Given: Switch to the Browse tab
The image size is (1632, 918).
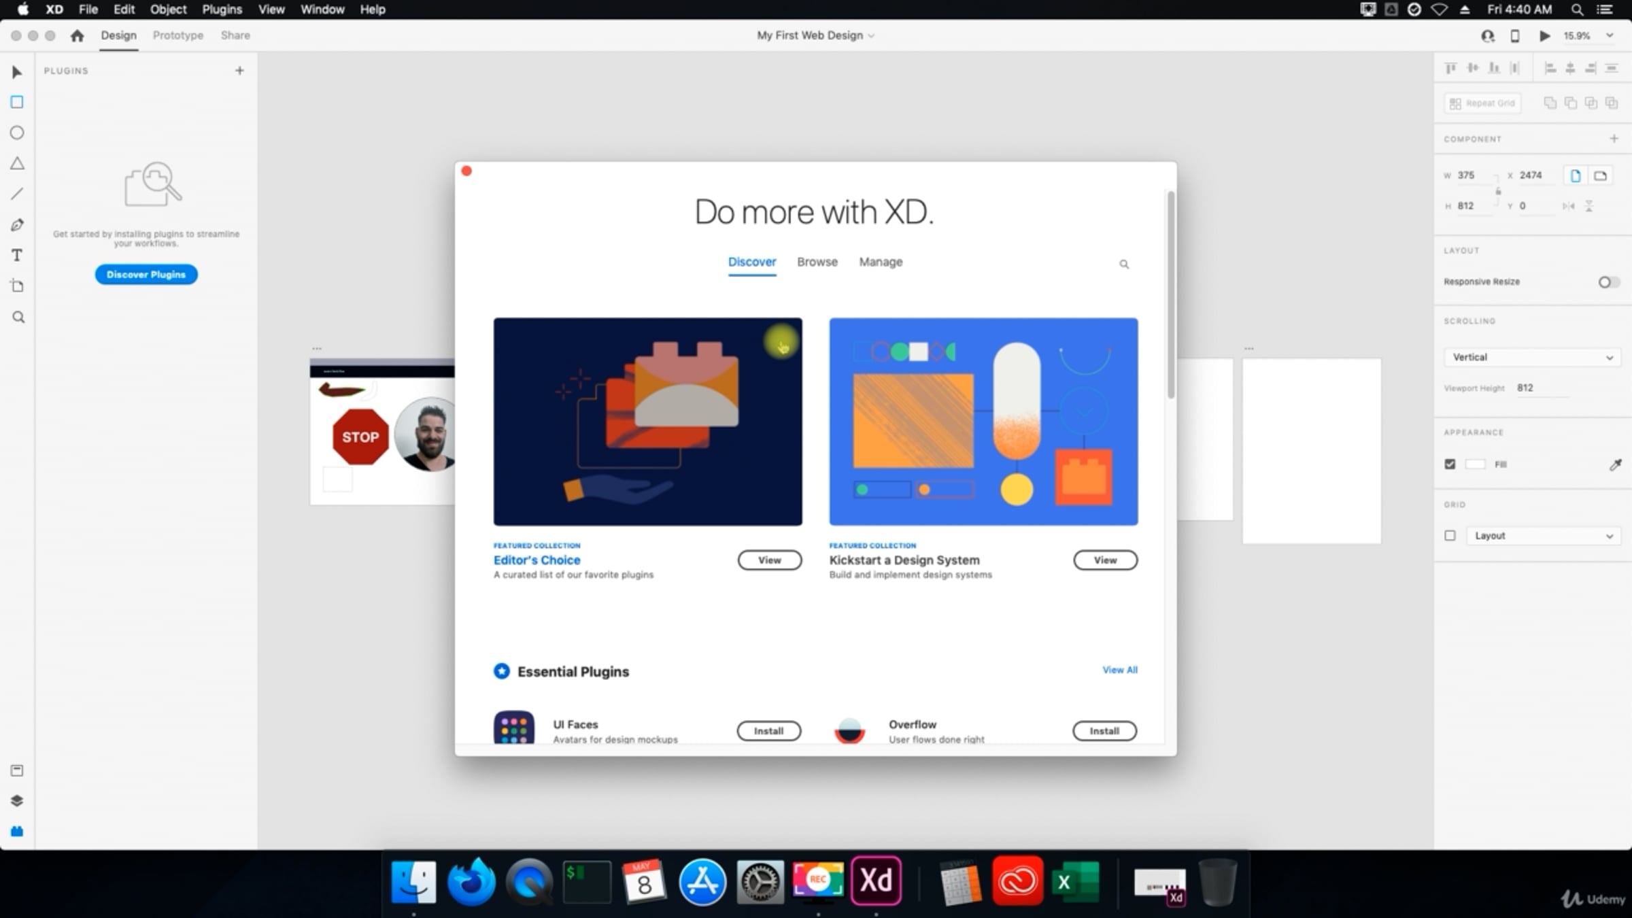Looking at the screenshot, I should 817,262.
